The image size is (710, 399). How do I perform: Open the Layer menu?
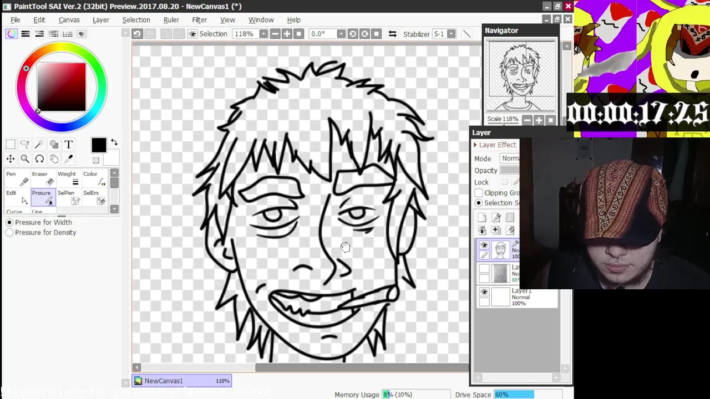[101, 20]
